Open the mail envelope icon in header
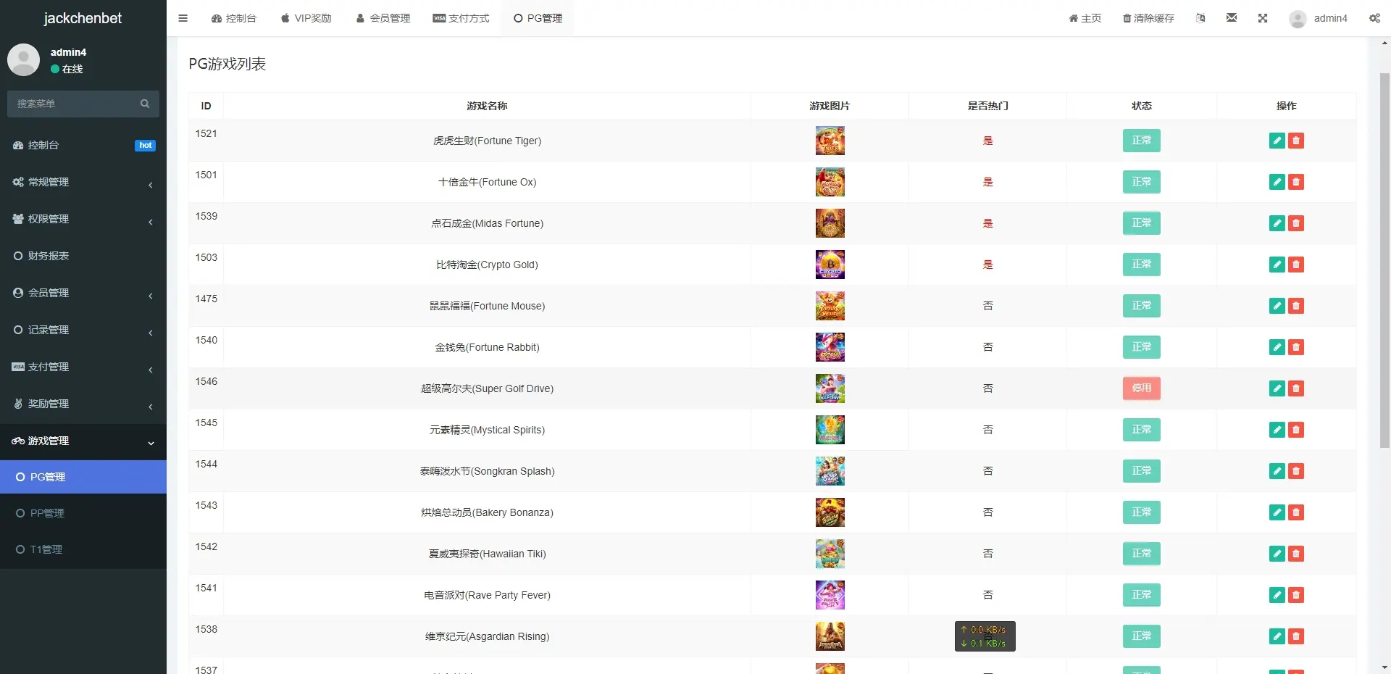1391x674 pixels. click(1232, 18)
